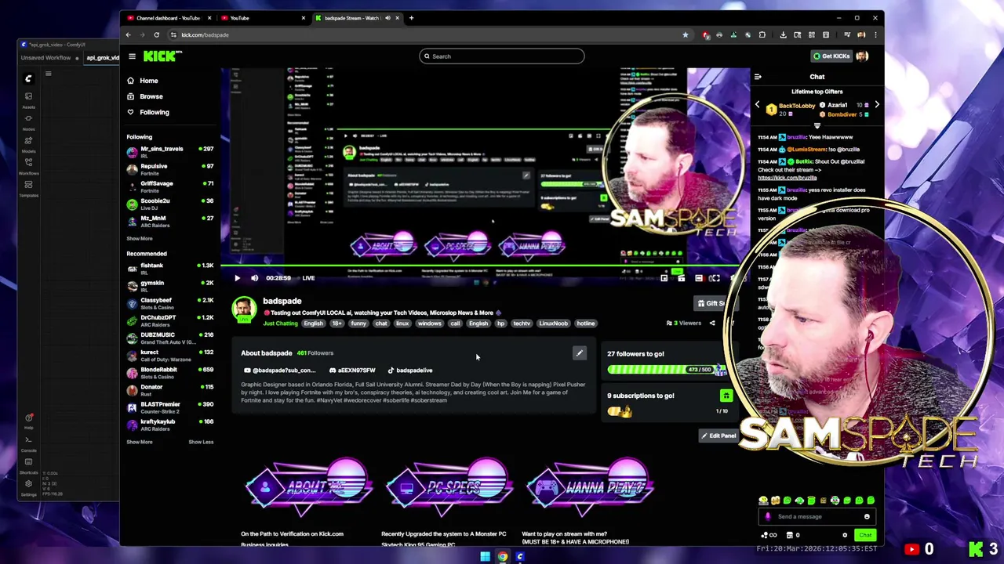The width and height of the screenshot is (1004, 564).
Task: Show next top gifters
Action: 877,104
